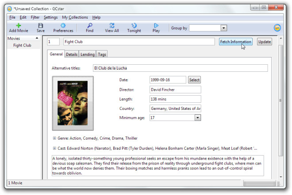292x195 pixels.
Task: Minimize the GCstar window
Action: click(255, 8)
